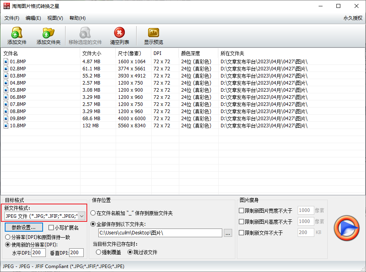Enable limit new image width checkbox
Viewport: 366px width, 272px height.
[x=241, y=211]
